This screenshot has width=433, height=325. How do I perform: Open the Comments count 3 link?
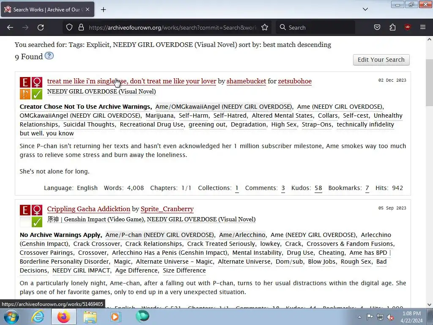[283, 188]
